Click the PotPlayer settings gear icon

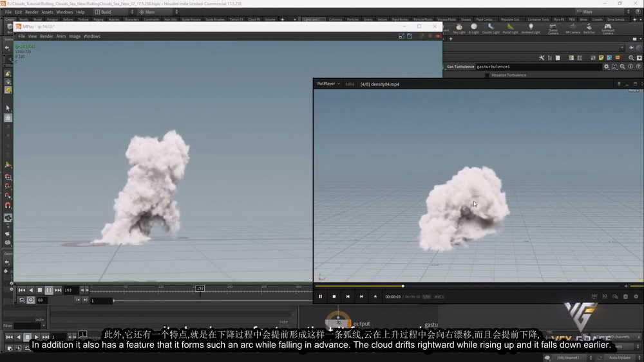(x=636, y=296)
